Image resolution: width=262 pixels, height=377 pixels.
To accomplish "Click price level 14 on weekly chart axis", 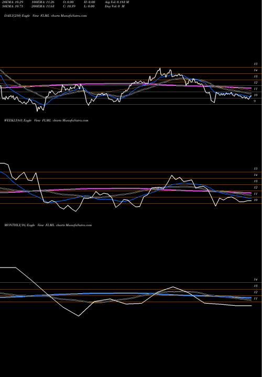I will 256,175.
